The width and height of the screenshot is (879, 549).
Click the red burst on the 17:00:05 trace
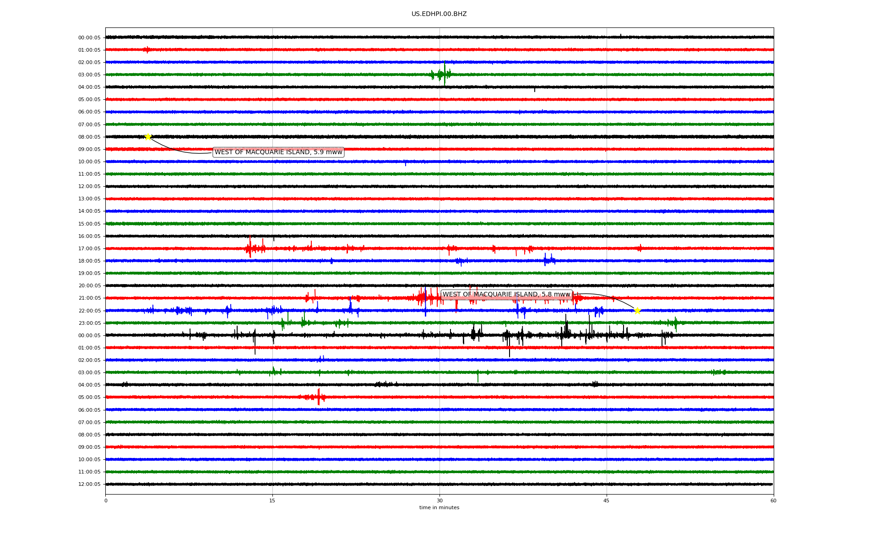250,248
